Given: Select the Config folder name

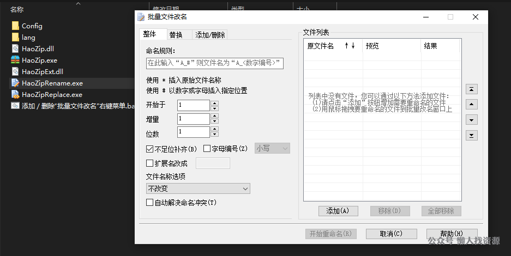Looking at the screenshot, I should (x=32, y=26).
